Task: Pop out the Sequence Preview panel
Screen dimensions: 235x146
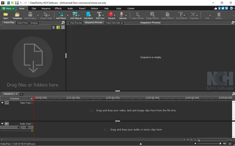Action: 233,23
